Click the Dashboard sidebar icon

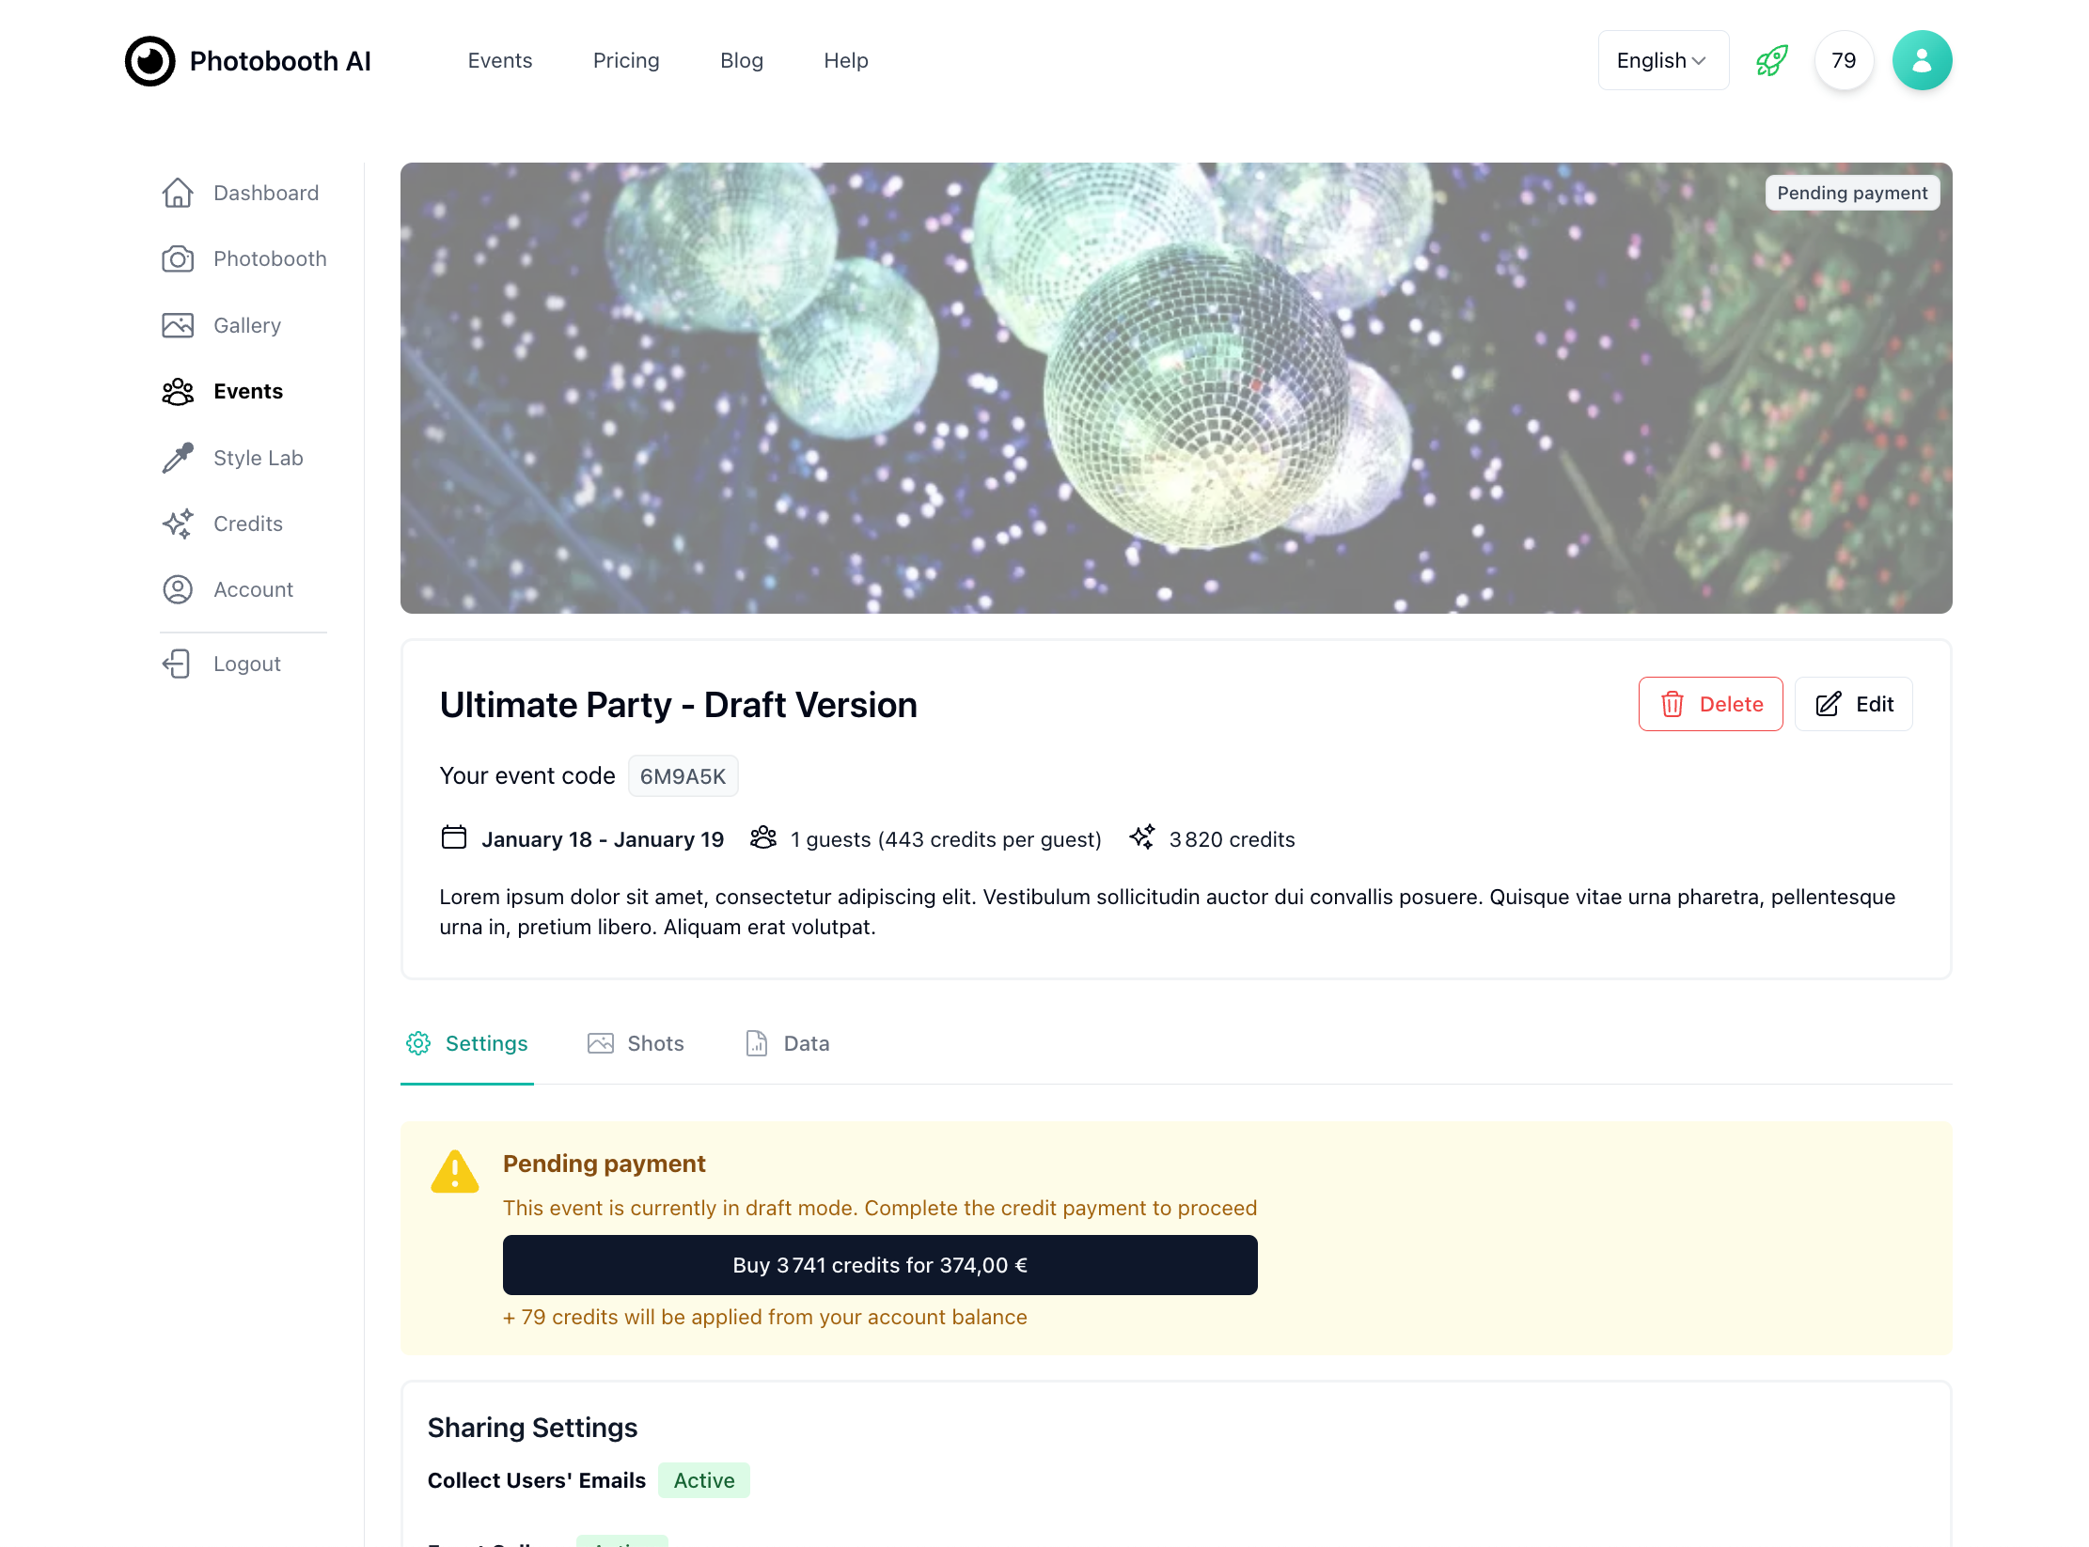click(177, 192)
